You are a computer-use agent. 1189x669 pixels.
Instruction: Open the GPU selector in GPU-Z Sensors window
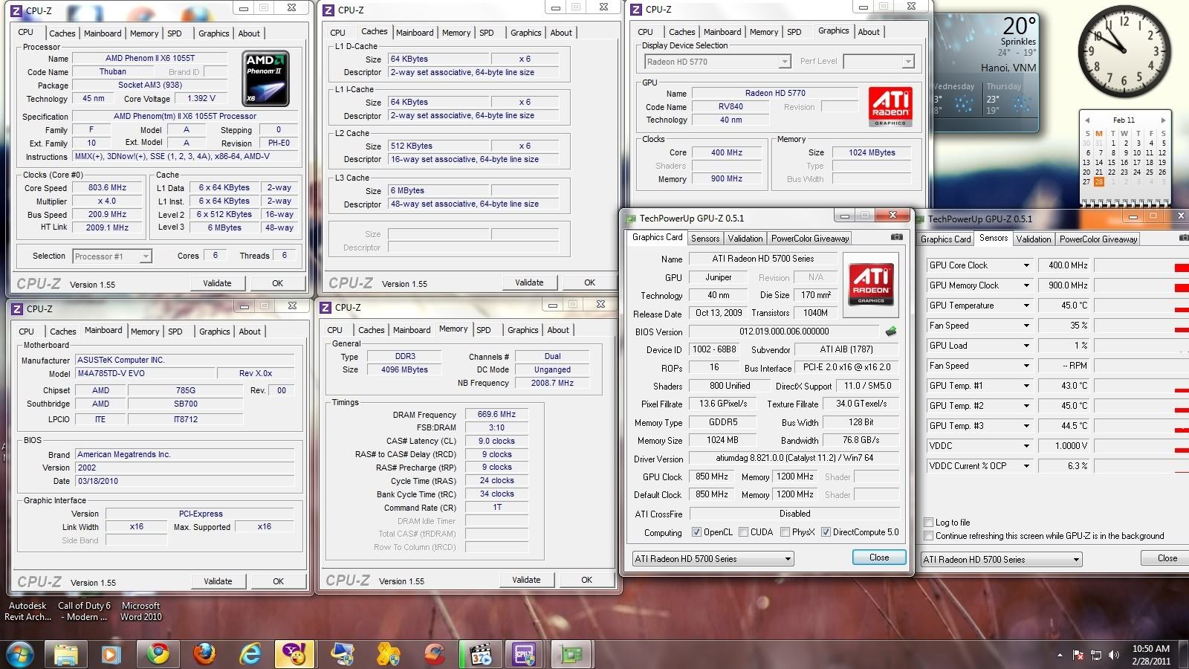point(1001,560)
